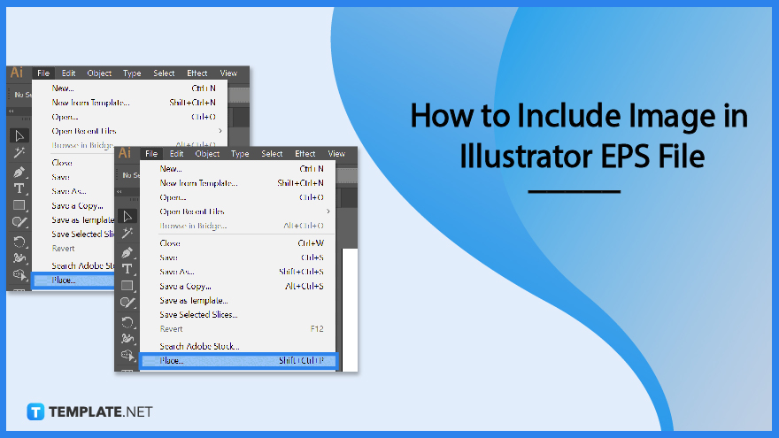This screenshot has width=779, height=438.
Task: Open the Select menu in front window
Action: [x=272, y=154]
